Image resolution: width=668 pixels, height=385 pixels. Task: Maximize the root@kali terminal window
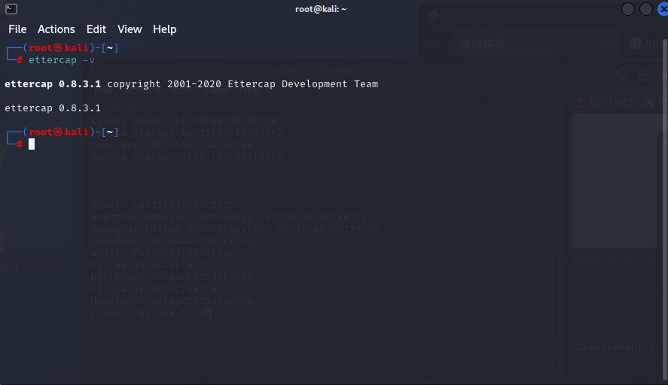646,9
